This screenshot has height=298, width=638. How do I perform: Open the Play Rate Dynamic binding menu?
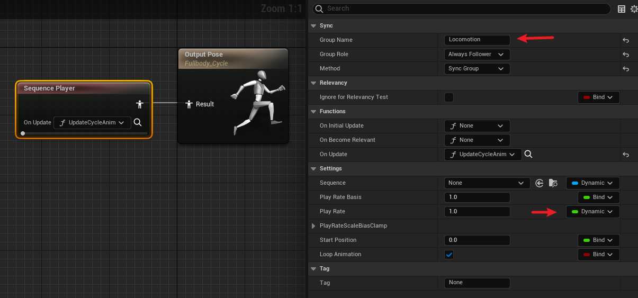(592, 212)
